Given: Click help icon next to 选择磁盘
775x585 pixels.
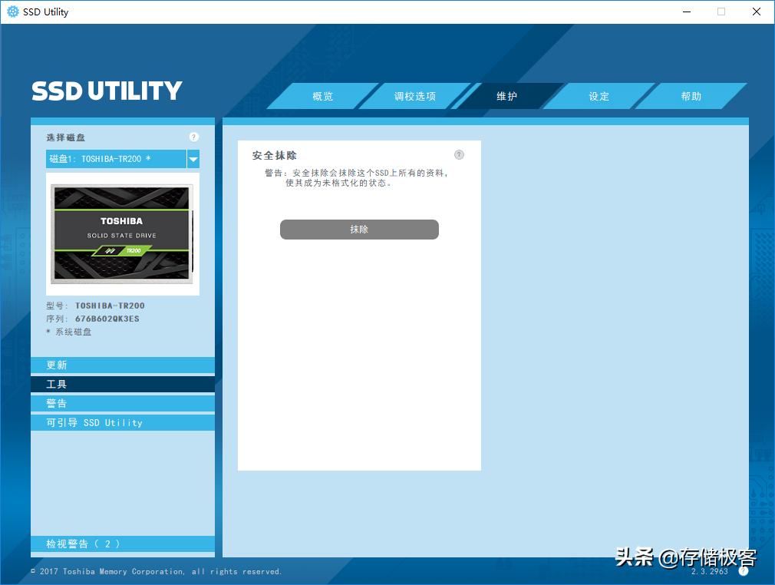Looking at the screenshot, I should (193, 137).
